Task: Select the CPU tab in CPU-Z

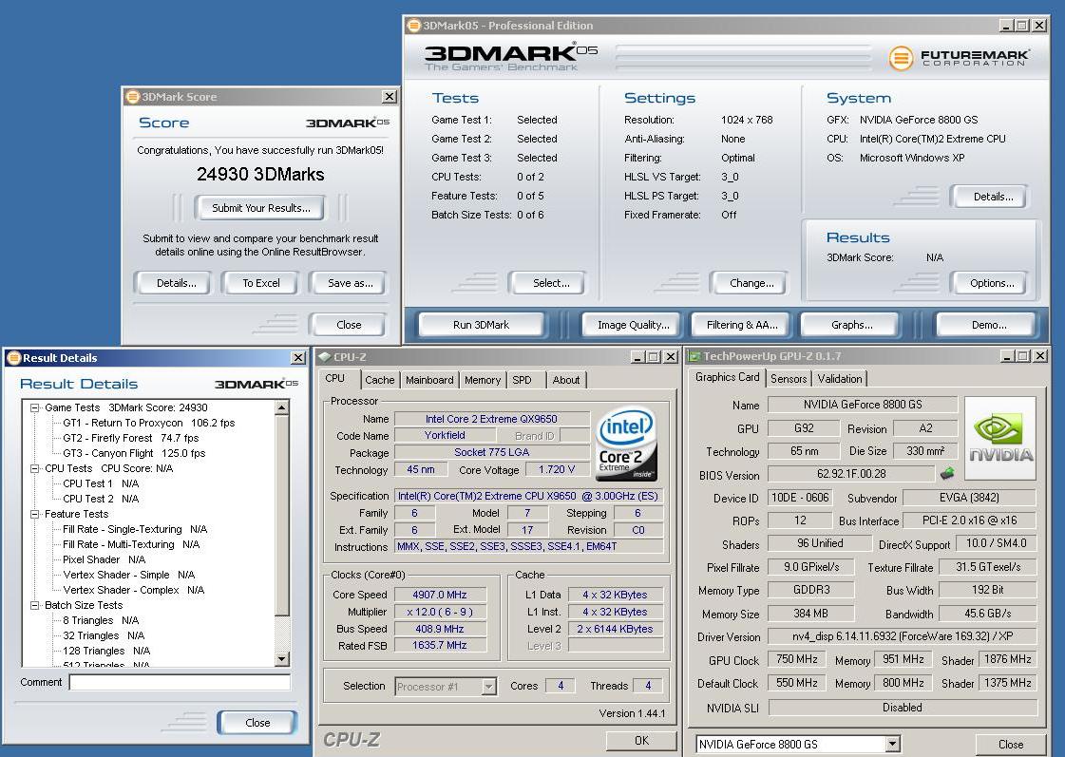Action: point(334,378)
